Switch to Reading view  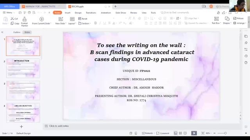pyautogui.click(x=185, y=133)
